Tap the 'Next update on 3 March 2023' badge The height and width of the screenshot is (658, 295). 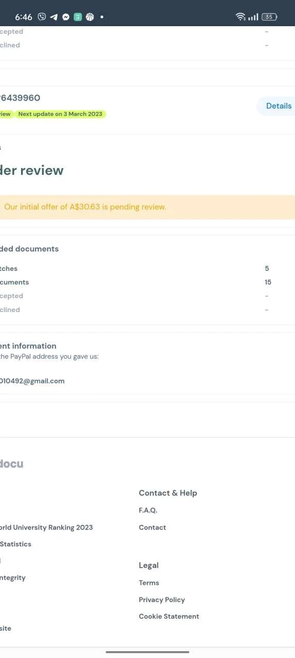[x=60, y=114]
